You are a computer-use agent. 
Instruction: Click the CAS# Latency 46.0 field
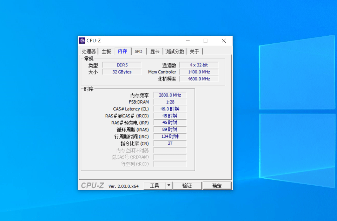pos(170,109)
